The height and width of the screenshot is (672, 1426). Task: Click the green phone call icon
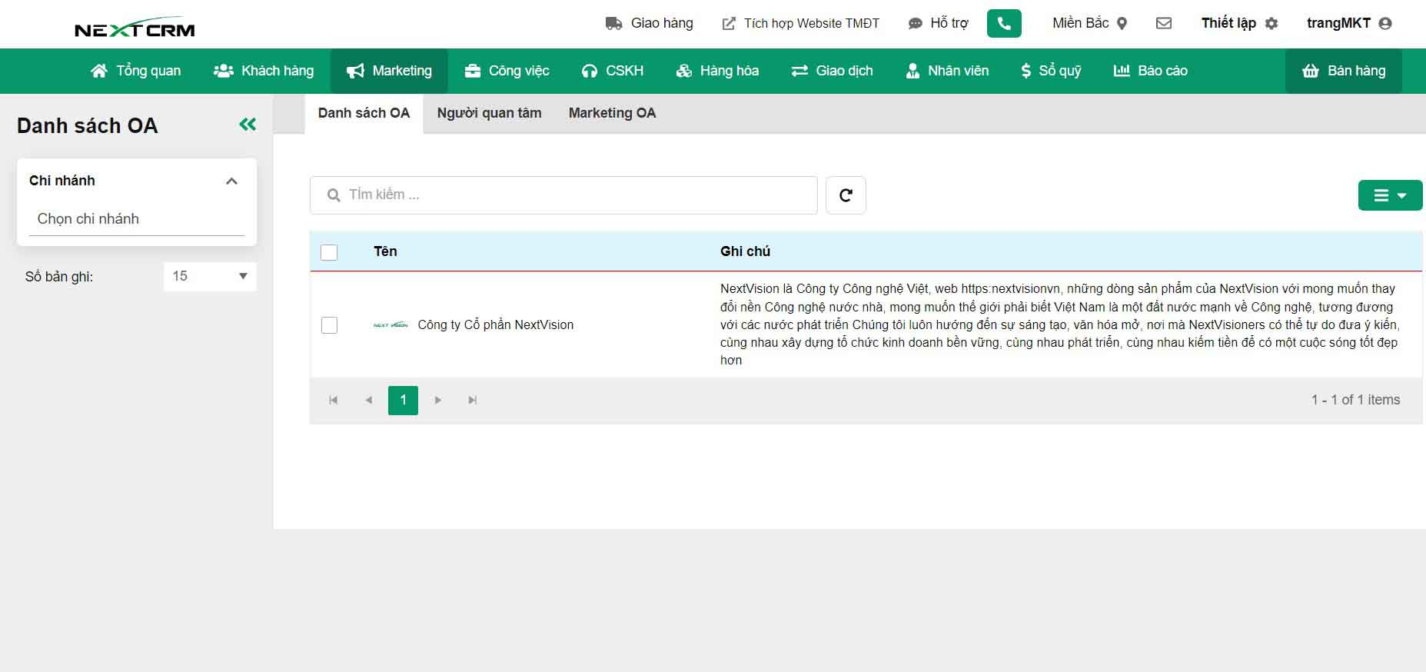(x=1003, y=24)
